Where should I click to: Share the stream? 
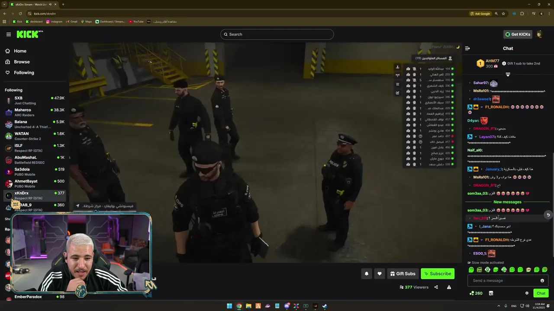coord(436,287)
